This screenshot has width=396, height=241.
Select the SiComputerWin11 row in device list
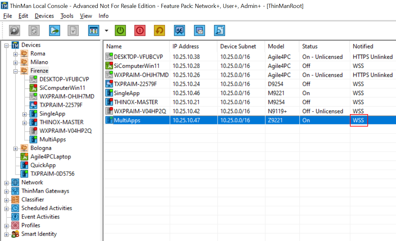tap(250, 66)
